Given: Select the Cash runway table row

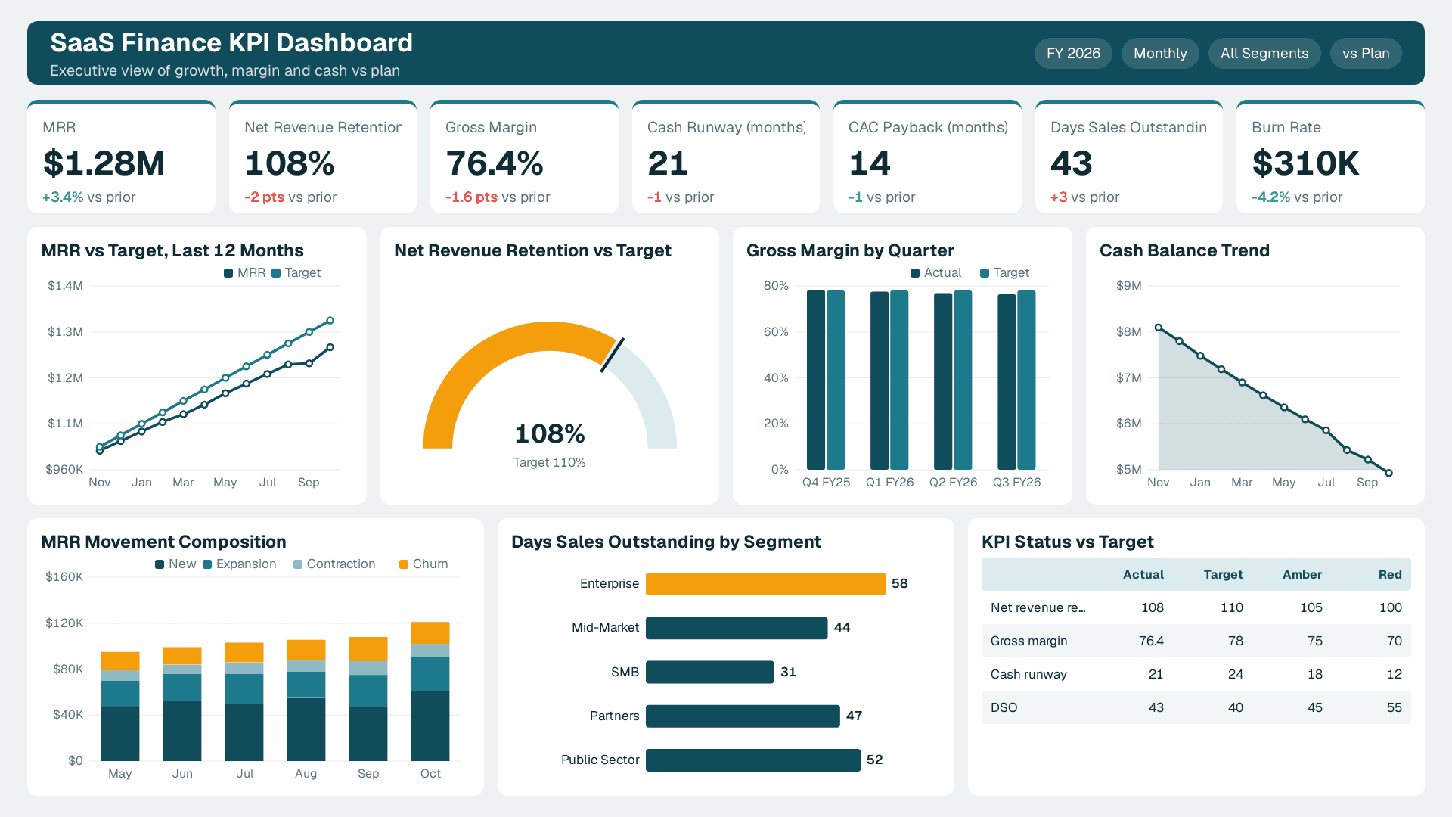Looking at the screenshot, I should pyautogui.click(x=1196, y=674).
